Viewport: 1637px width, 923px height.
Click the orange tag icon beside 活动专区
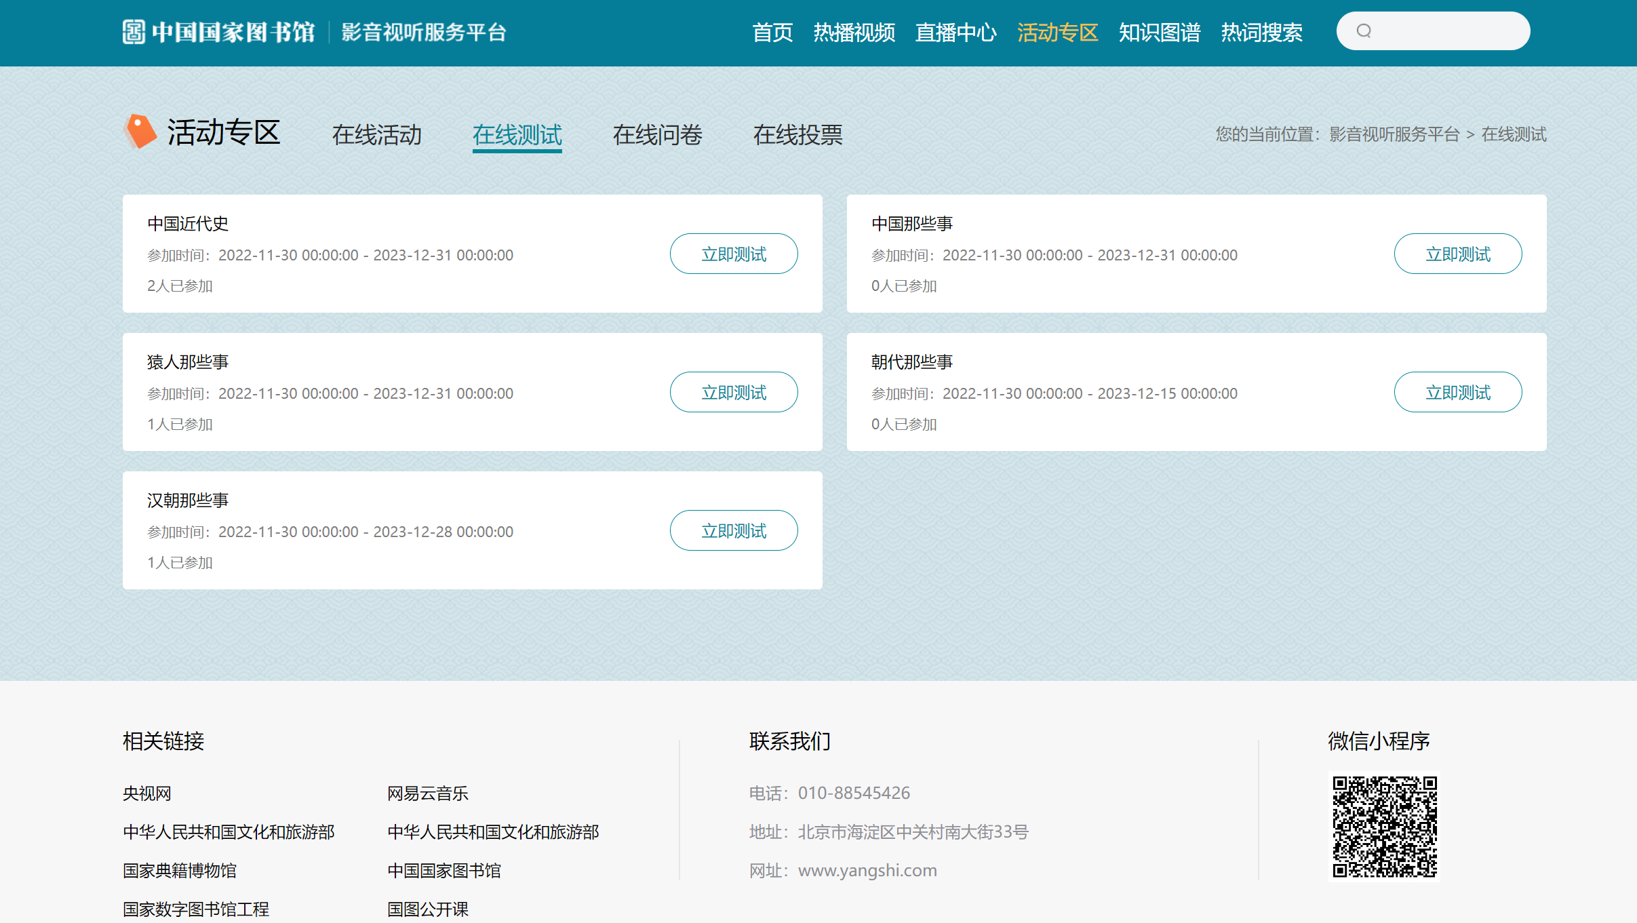(141, 132)
